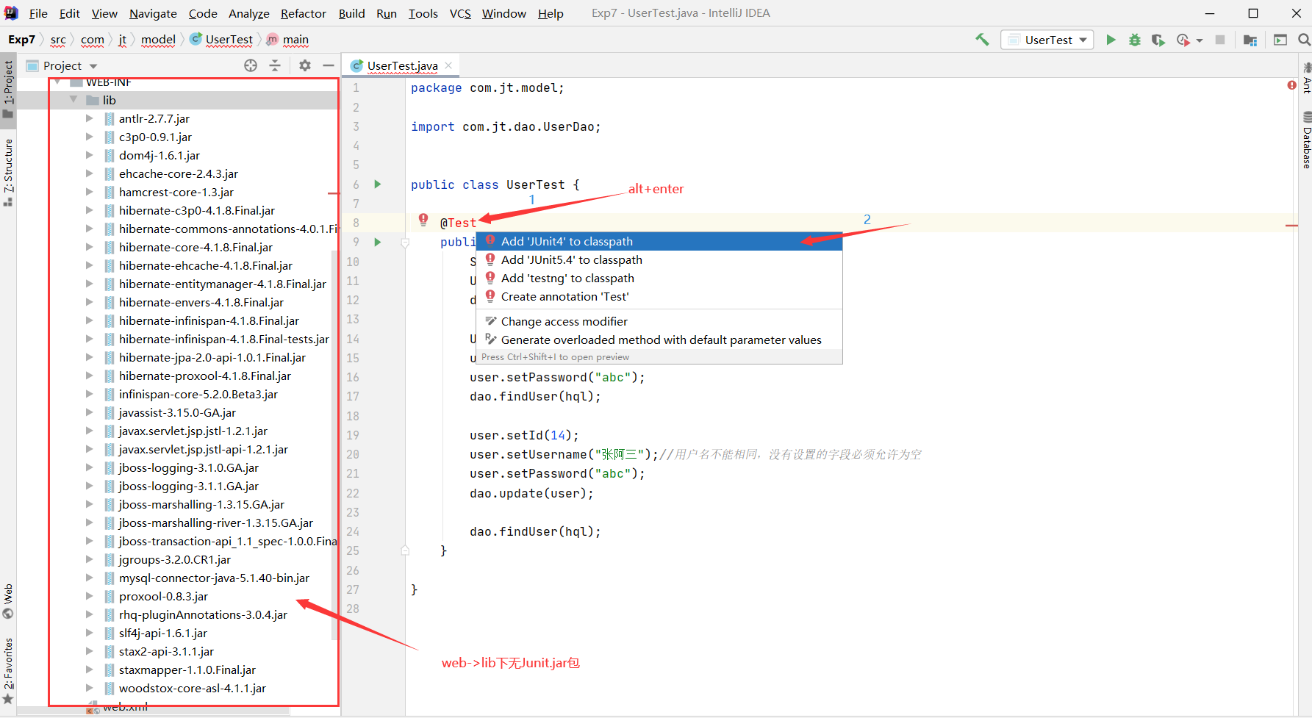Viewport: 1312px width, 718px height.
Task: Open the UserTest run configuration dropdown
Action: pyautogui.click(x=1047, y=40)
